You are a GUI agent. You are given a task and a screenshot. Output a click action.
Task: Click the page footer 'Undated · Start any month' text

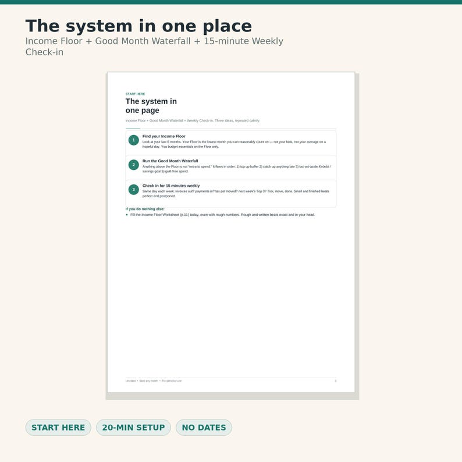point(154,381)
